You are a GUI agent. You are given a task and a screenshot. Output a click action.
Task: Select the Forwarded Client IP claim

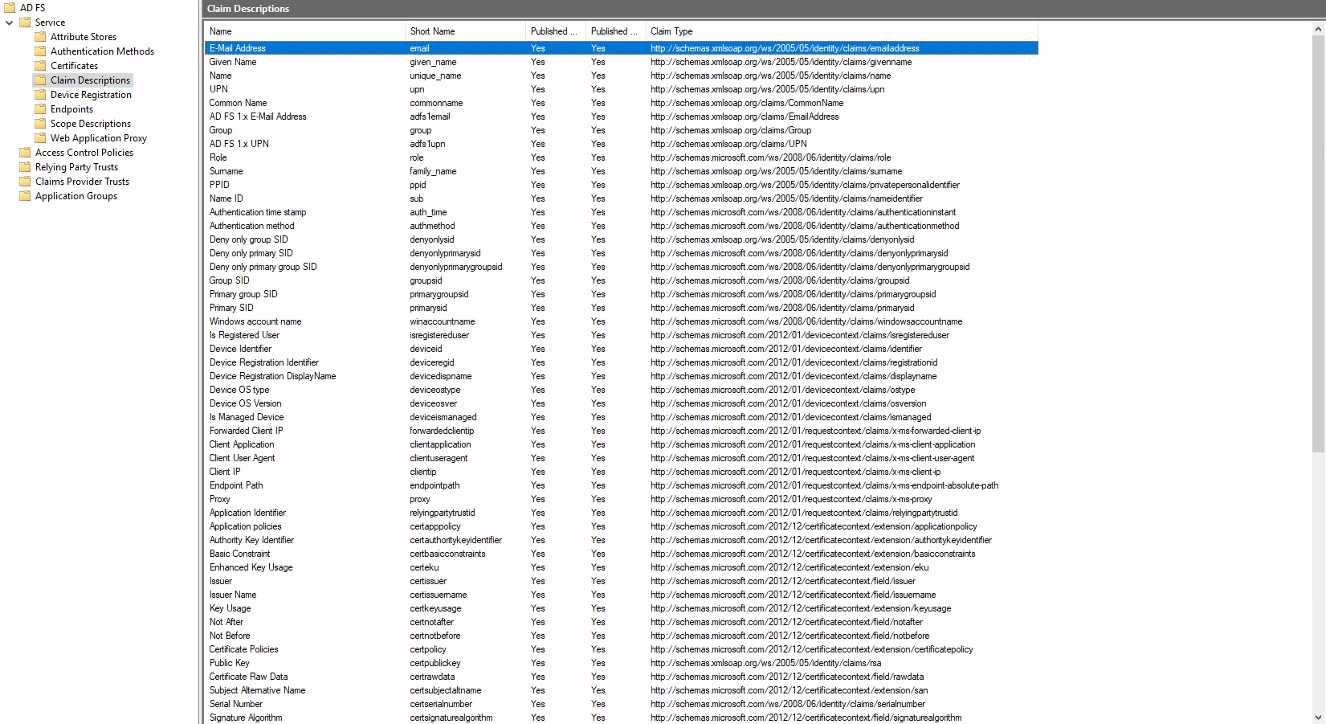pyautogui.click(x=621, y=431)
